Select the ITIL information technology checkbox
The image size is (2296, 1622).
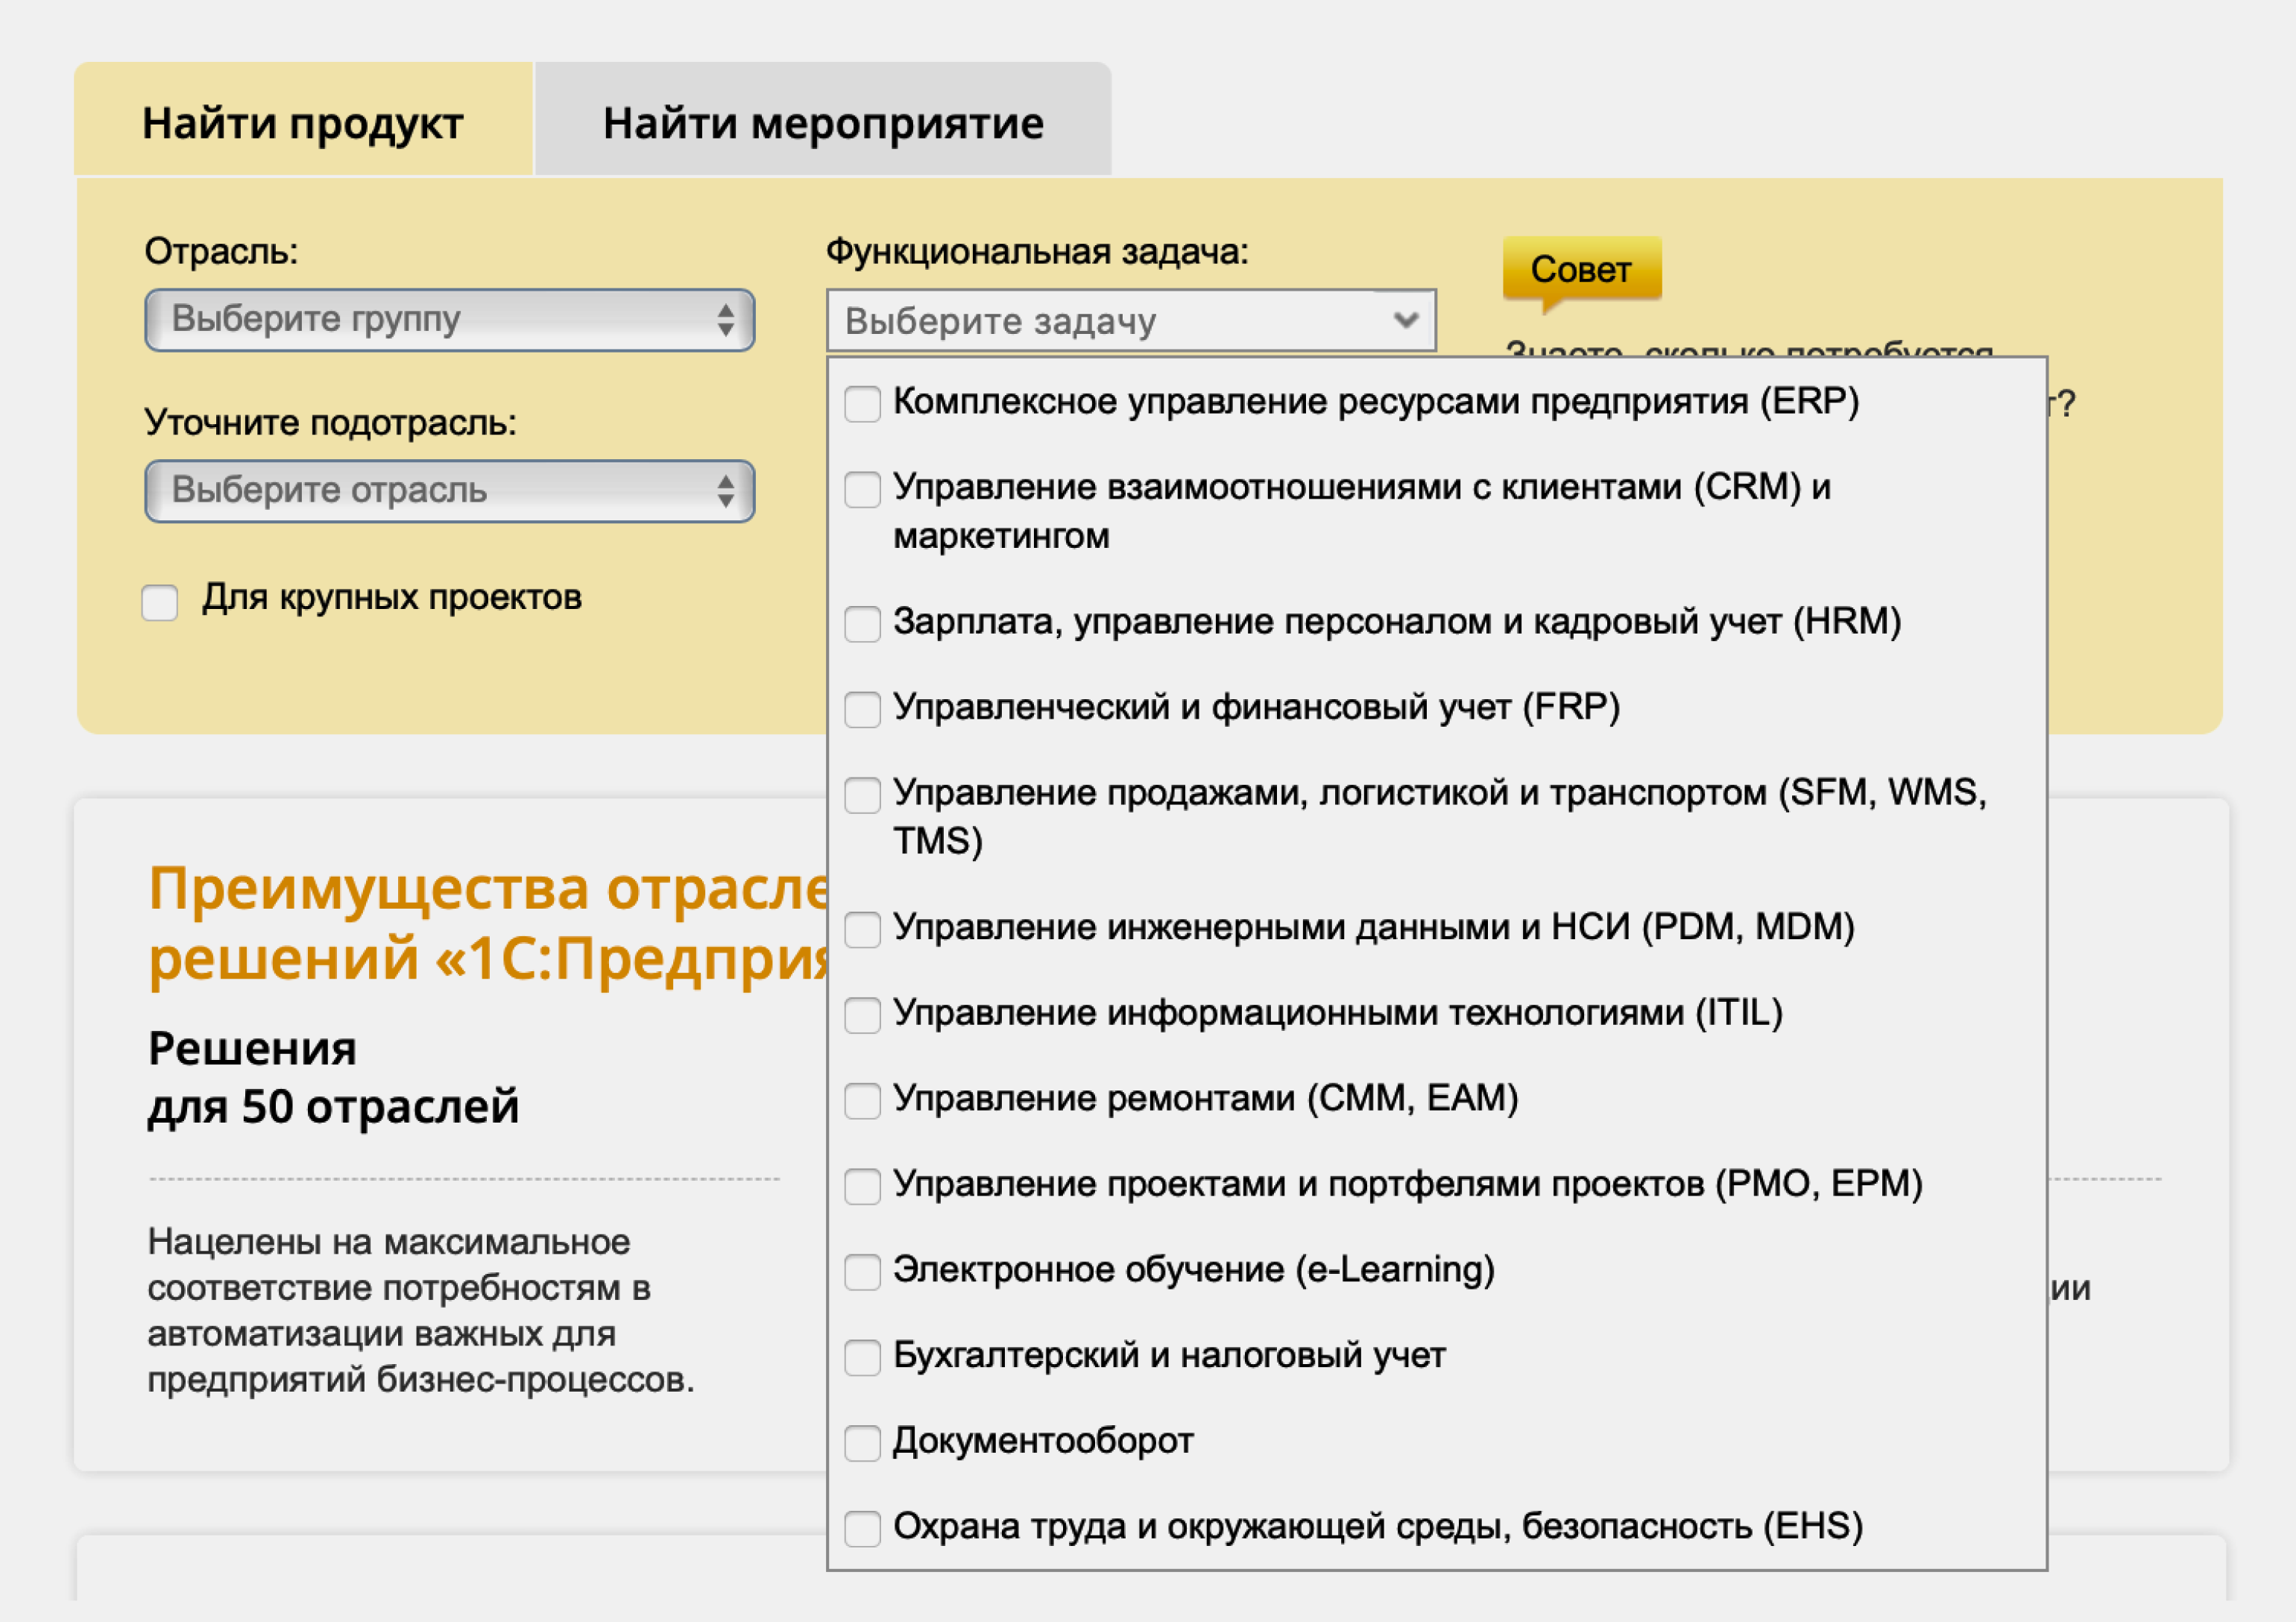click(x=862, y=1016)
